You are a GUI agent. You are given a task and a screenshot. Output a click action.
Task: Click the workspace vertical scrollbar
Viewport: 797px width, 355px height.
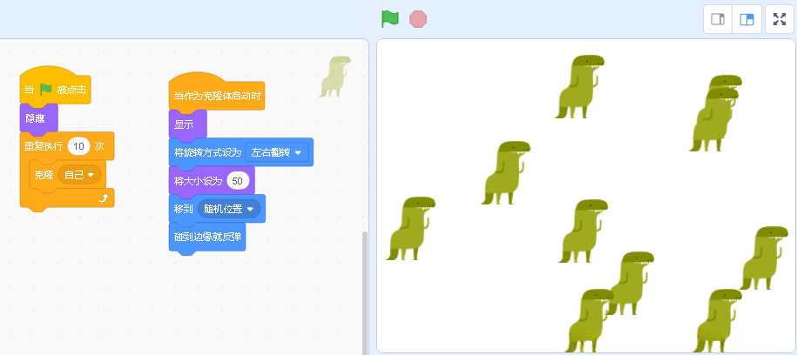pos(364,292)
